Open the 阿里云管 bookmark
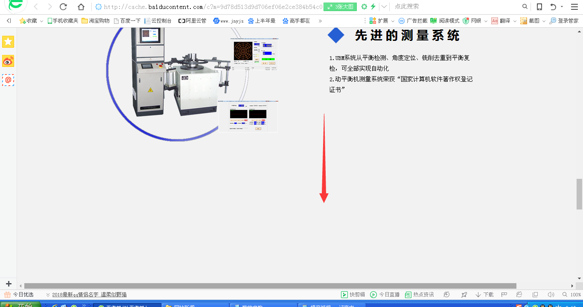The height and width of the screenshot is (307, 583). pos(192,20)
